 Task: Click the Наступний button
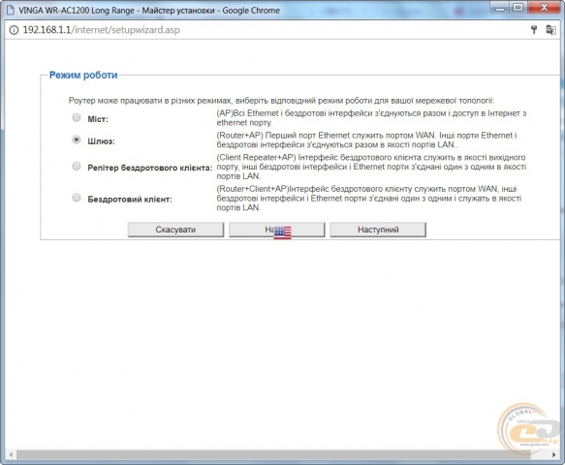pyautogui.click(x=378, y=230)
